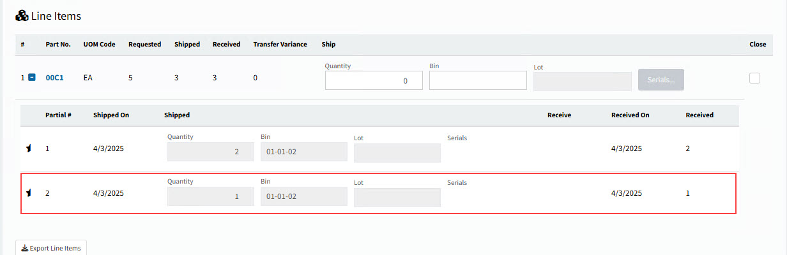Click the Transfer Variance column header
787x255 pixels.
point(280,45)
